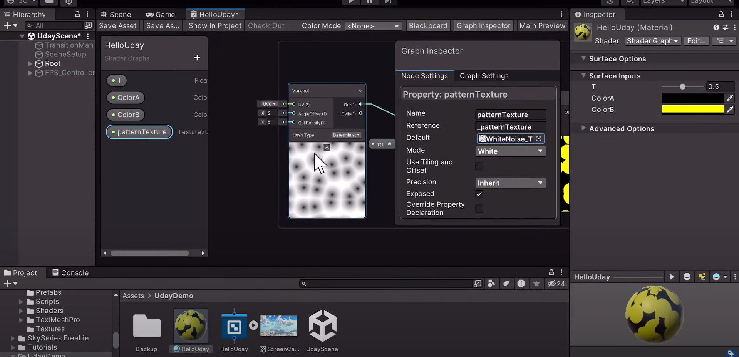This screenshot has width=739, height=357.
Task: Enable Override Property Declaration checkbox
Action: coord(479,209)
